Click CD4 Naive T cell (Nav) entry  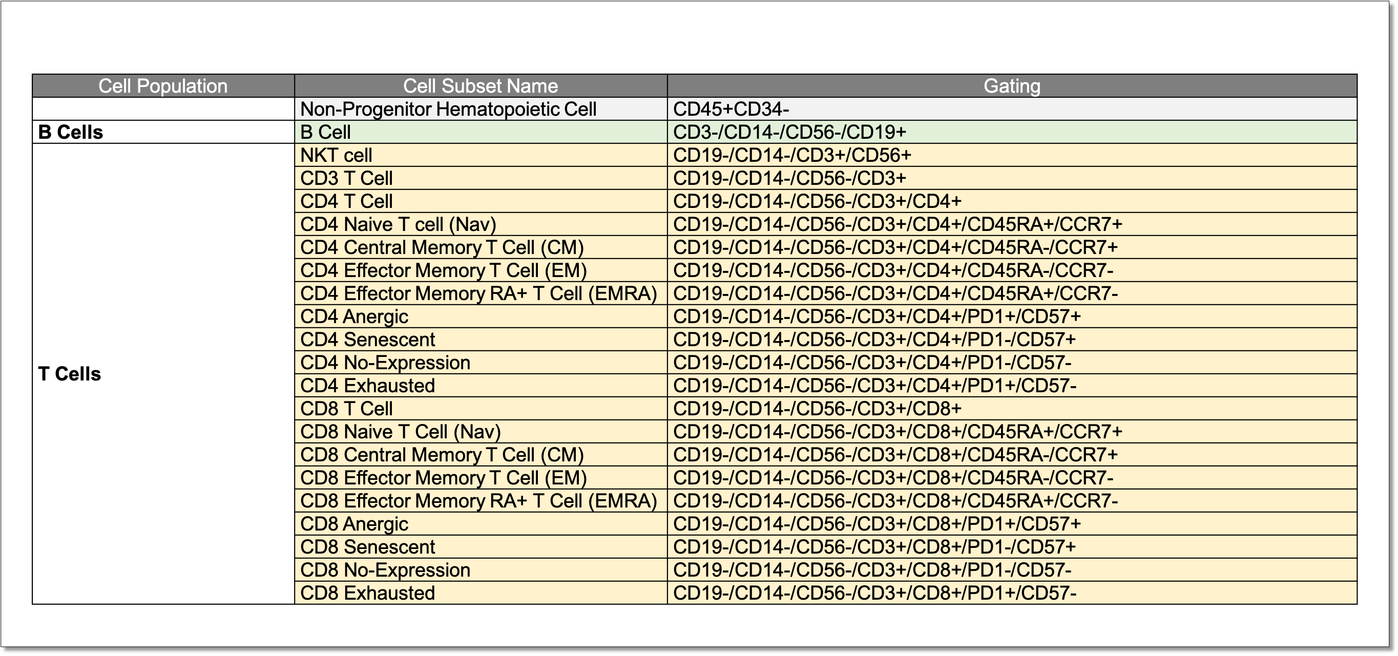coord(399,224)
